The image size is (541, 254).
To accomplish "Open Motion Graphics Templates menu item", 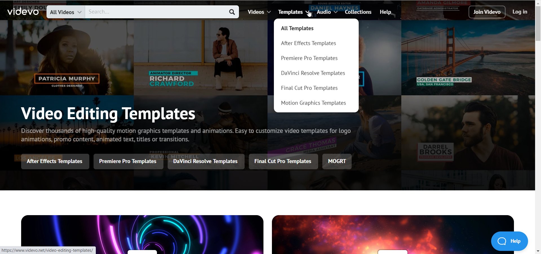I will point(313,103).
